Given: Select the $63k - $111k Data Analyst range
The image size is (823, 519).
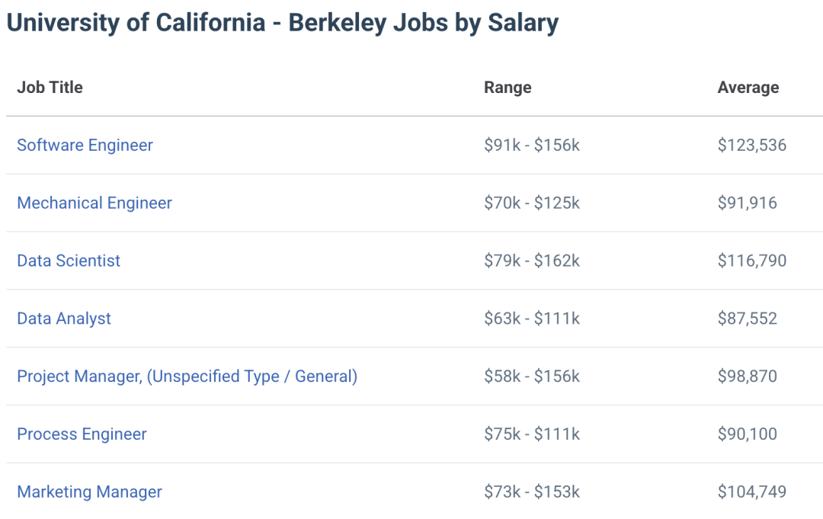Looking at the screenshot, I should pos(532,319).
